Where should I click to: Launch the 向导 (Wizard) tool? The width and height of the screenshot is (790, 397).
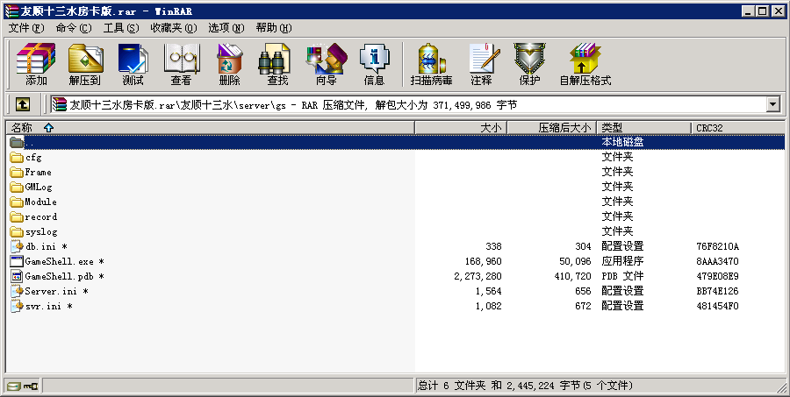point(326,65)
